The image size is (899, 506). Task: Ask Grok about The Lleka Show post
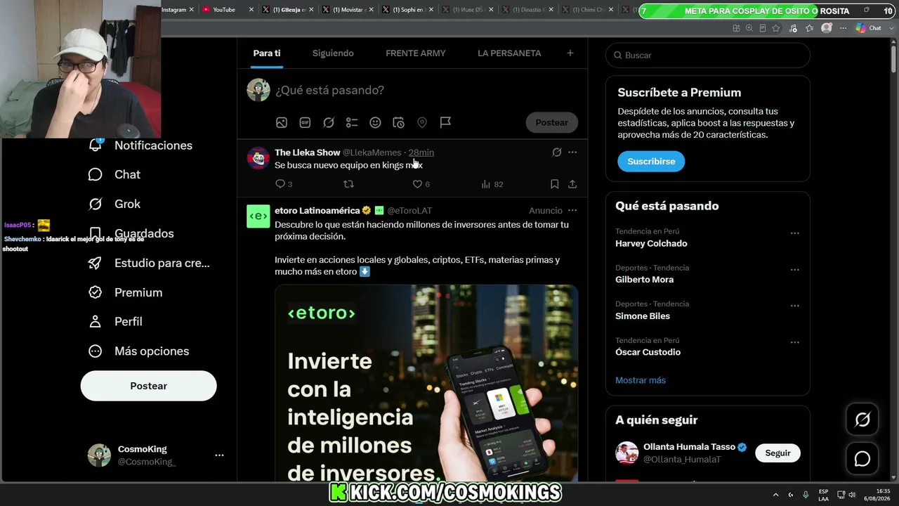click(557, 152)
